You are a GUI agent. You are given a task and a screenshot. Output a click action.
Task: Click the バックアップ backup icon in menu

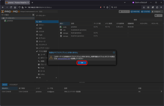pos(37,45)
